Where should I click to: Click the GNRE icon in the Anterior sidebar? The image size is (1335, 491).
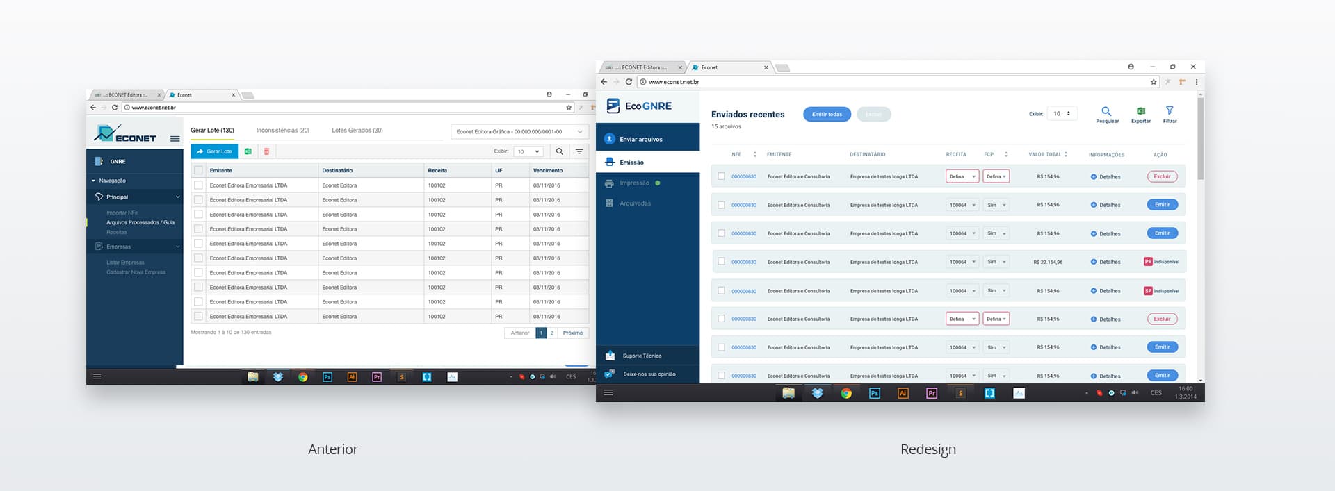point(99,161)
